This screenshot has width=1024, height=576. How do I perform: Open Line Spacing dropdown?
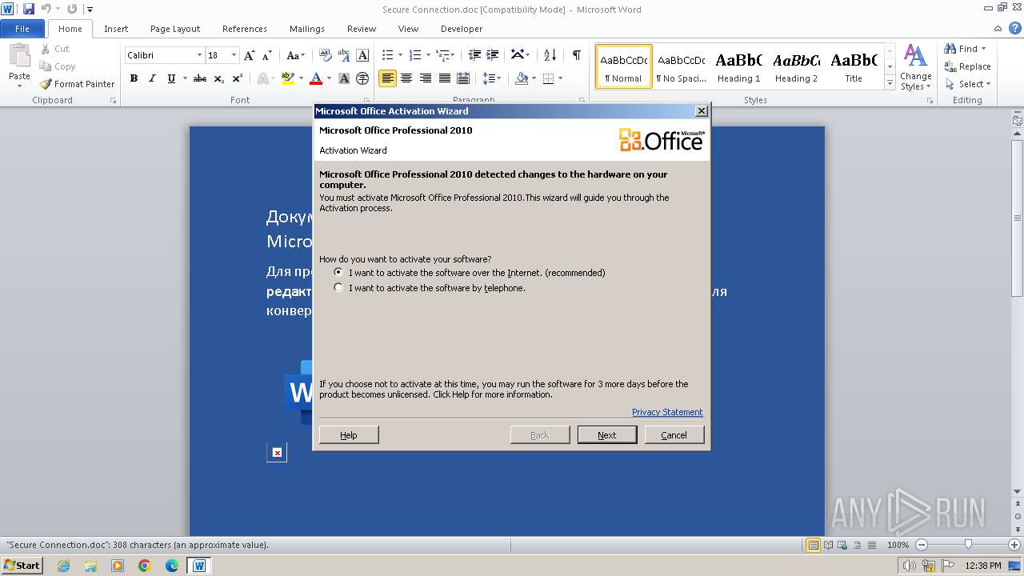492,78
